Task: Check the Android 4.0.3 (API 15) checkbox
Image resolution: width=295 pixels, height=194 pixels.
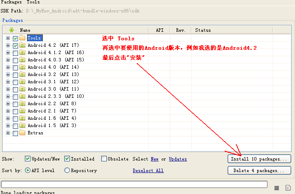Action: pos(15,60)
